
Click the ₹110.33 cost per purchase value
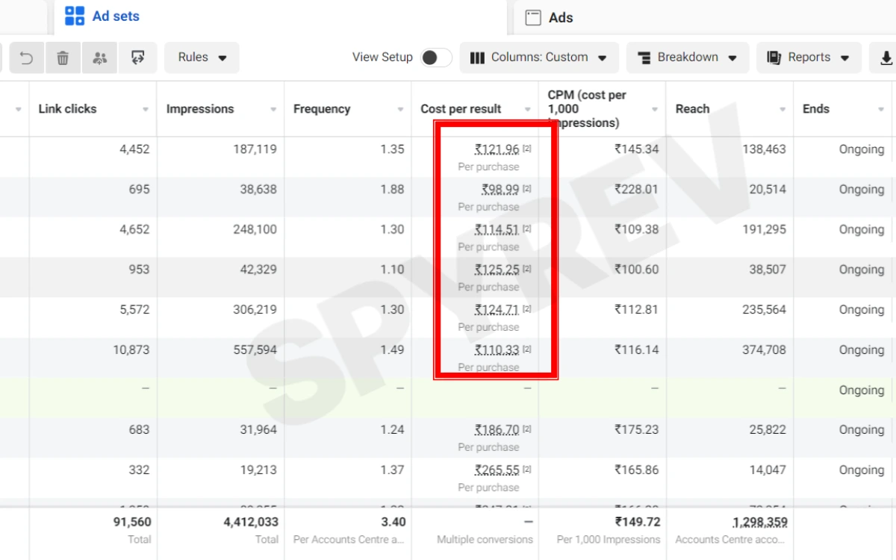coord(497,349)
